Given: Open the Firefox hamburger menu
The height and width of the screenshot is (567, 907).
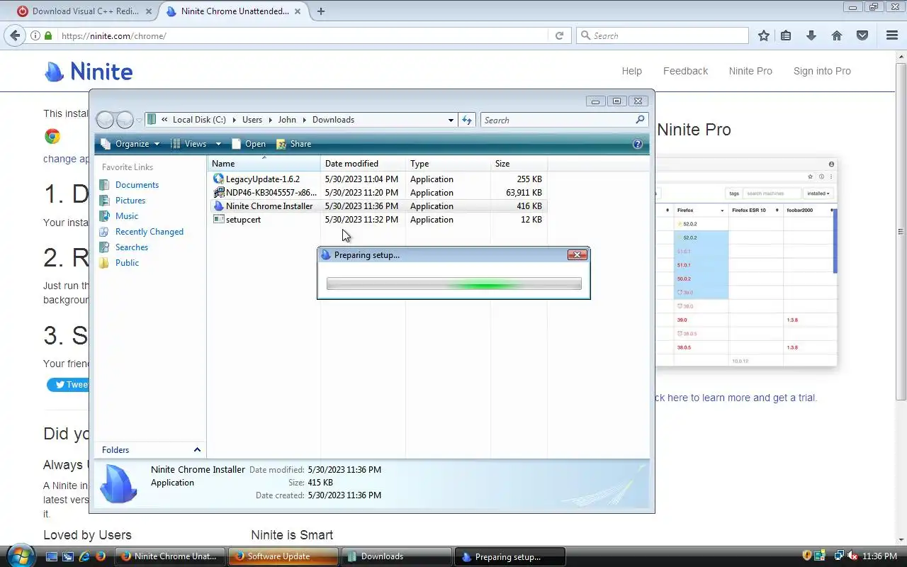Looking at the screenshot, I should pos(892,35).
